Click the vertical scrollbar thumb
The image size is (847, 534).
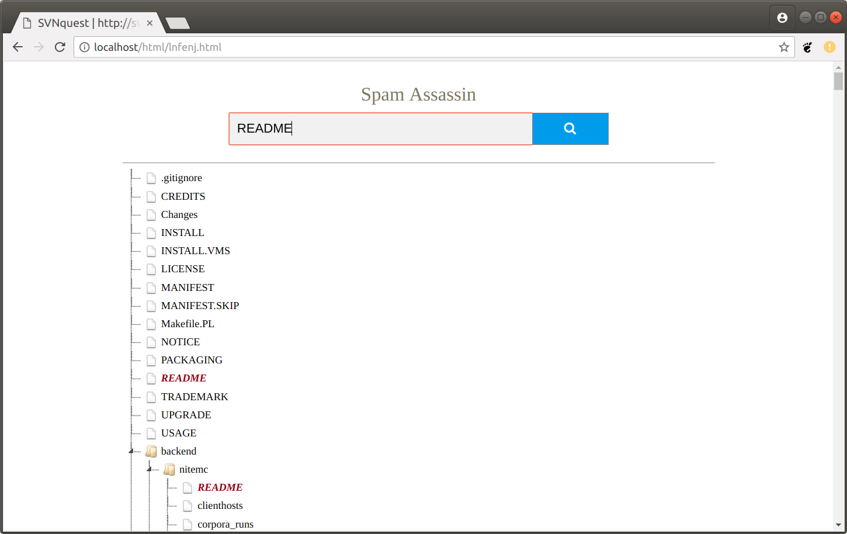coord(838,81)
